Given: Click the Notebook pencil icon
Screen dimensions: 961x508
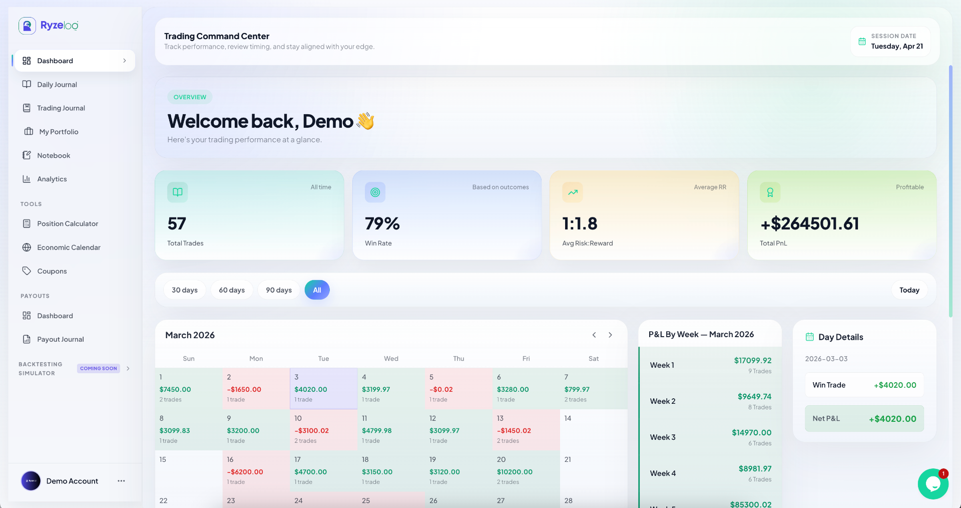Looking at the screenshot, I should (x=27, y=155).
